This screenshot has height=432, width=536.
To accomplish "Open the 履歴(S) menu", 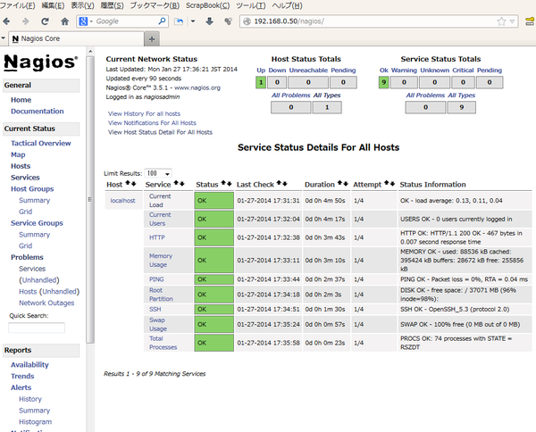I will (x=113, y=5).
